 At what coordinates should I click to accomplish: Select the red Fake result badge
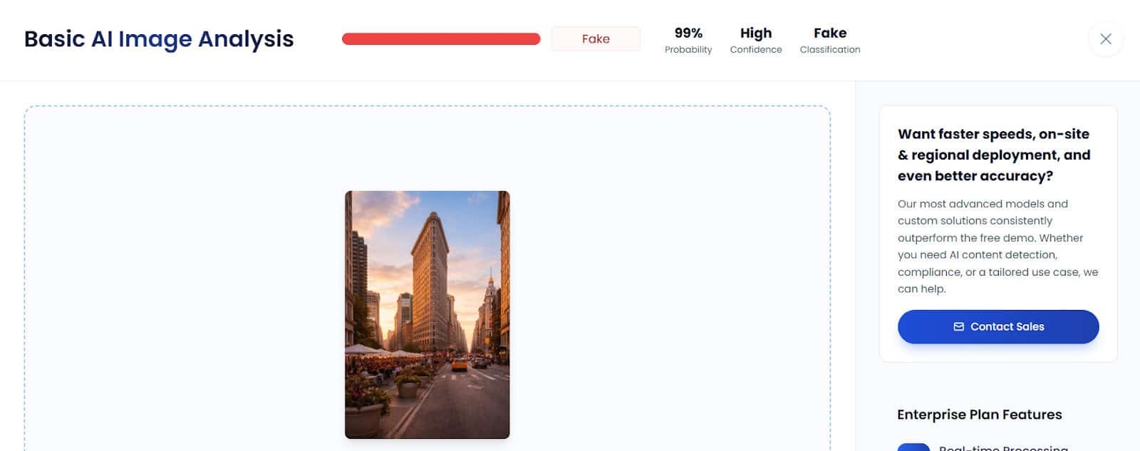[x=596, y=39]
